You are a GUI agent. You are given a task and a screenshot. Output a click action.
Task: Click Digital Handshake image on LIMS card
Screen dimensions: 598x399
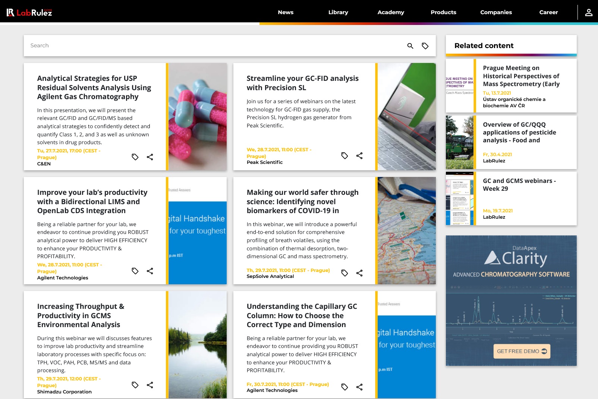(x=197, y=231)
